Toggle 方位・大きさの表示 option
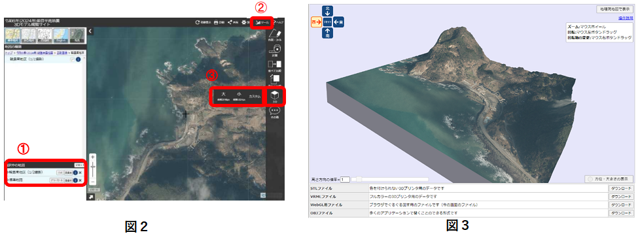 coord(609,179)
